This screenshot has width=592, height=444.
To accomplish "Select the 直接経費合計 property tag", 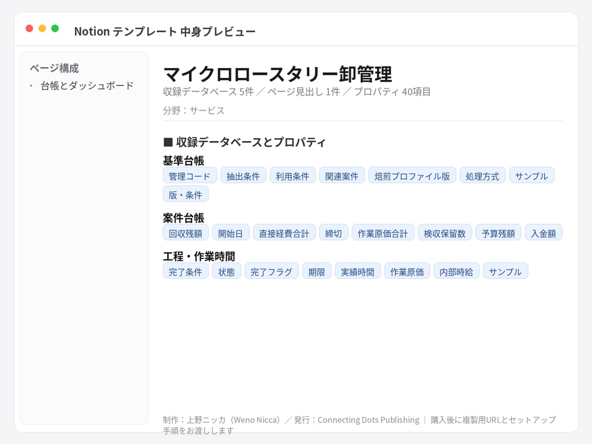I will tap(284, 232).
